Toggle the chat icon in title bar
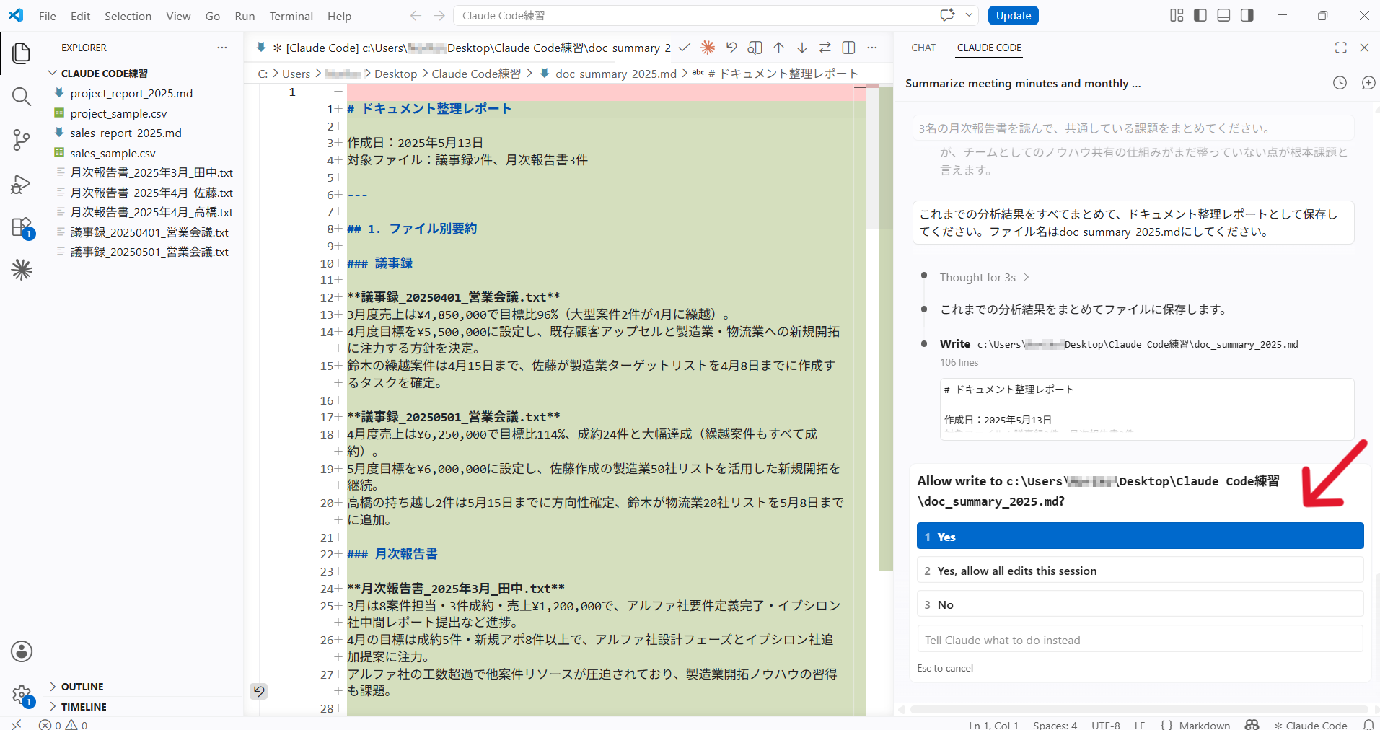Image resolution: width=1380 pixels, height=730 pixels. pos(947,15)
